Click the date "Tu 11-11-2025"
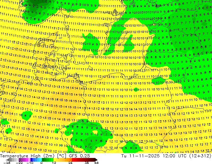 click(x=140, y=156)
